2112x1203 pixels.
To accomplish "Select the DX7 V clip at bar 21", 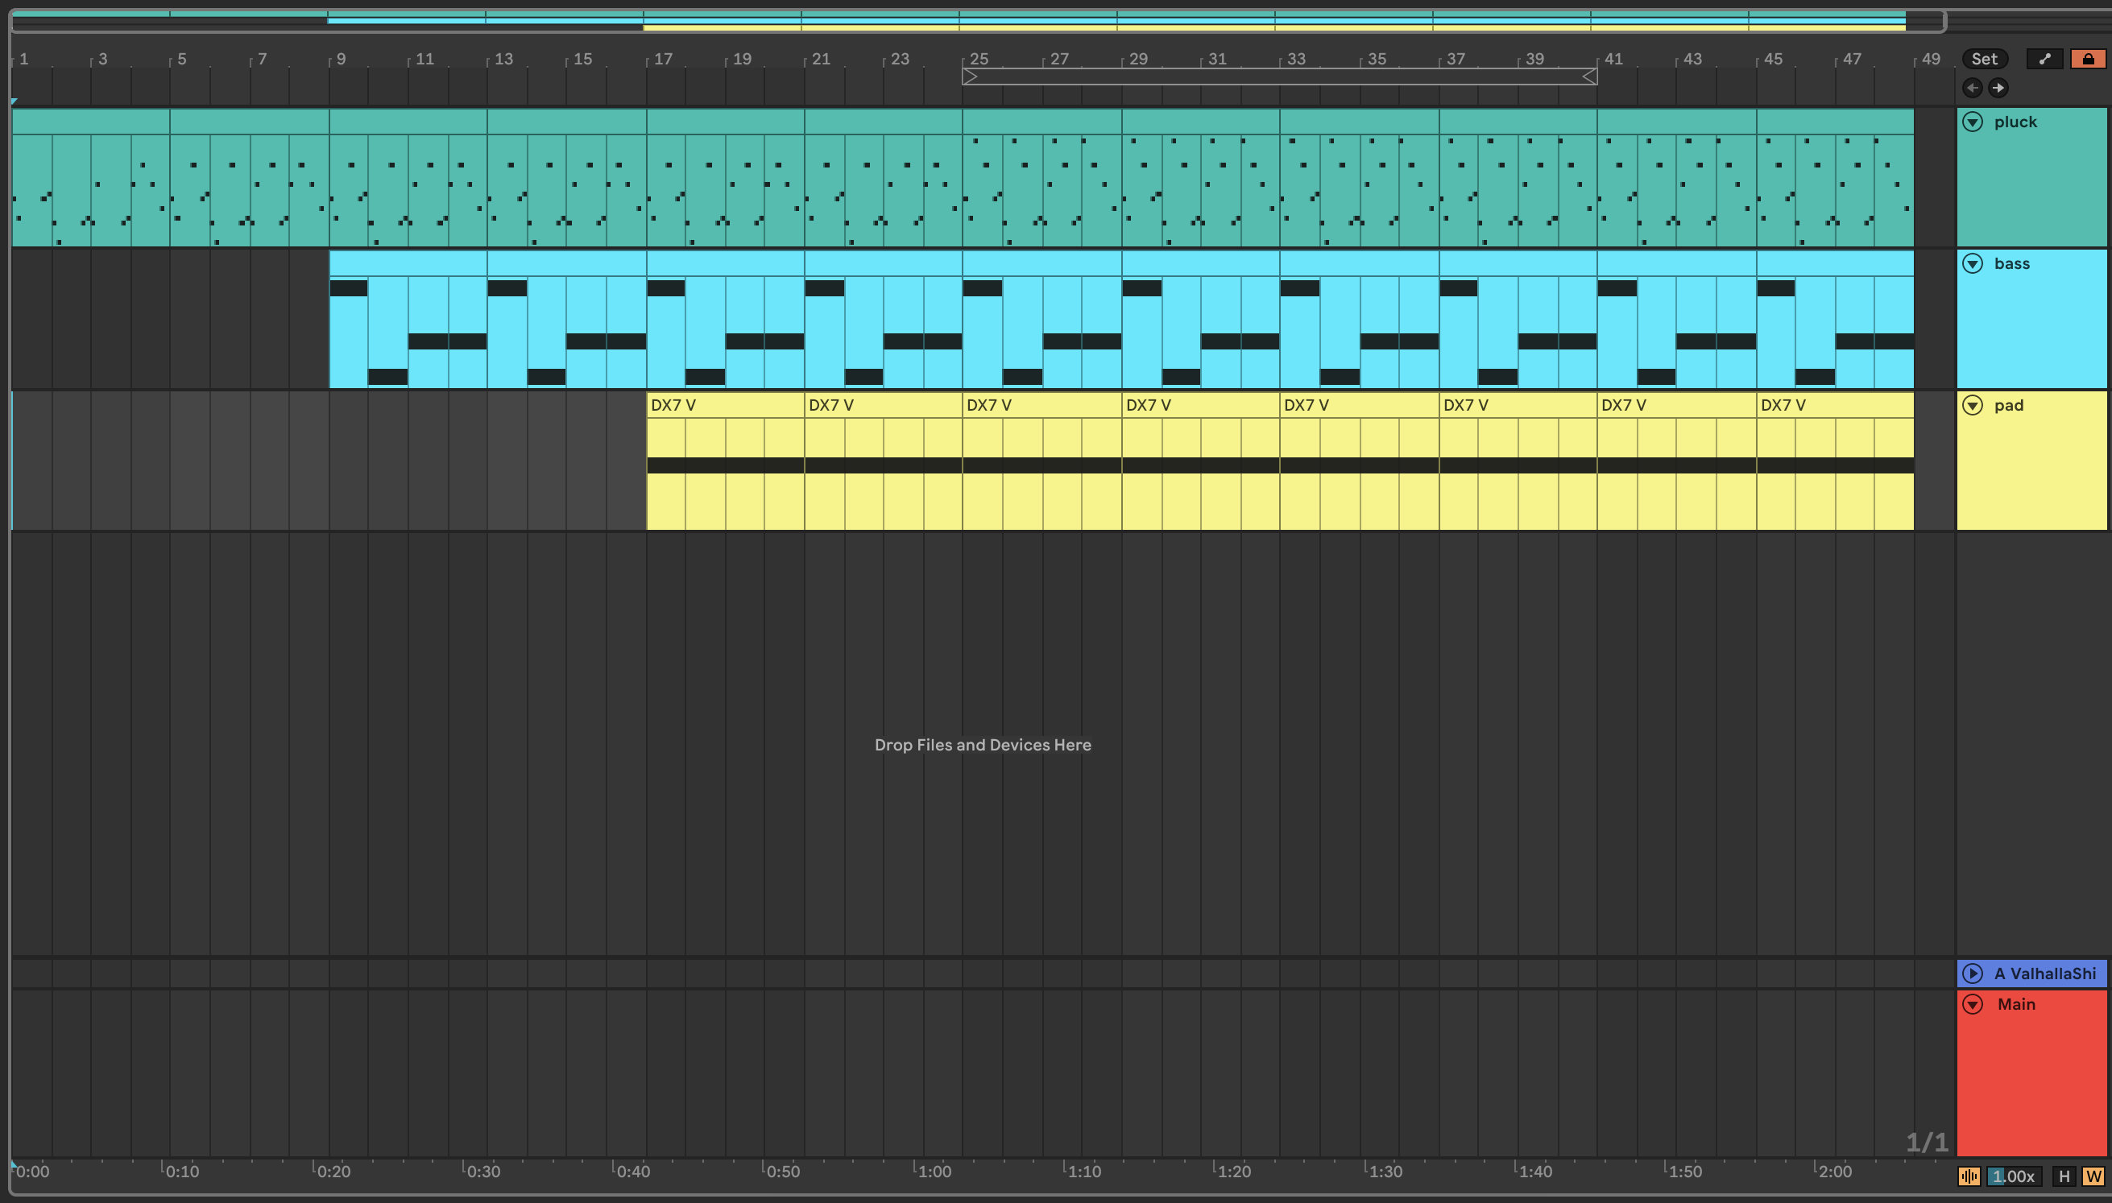I will point(884,405).
